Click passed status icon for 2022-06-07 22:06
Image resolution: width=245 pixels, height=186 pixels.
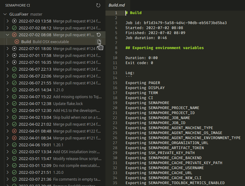point(14,76)
